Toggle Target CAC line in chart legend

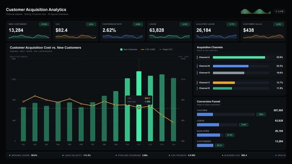pyautogui.click(x=166, y=49)
